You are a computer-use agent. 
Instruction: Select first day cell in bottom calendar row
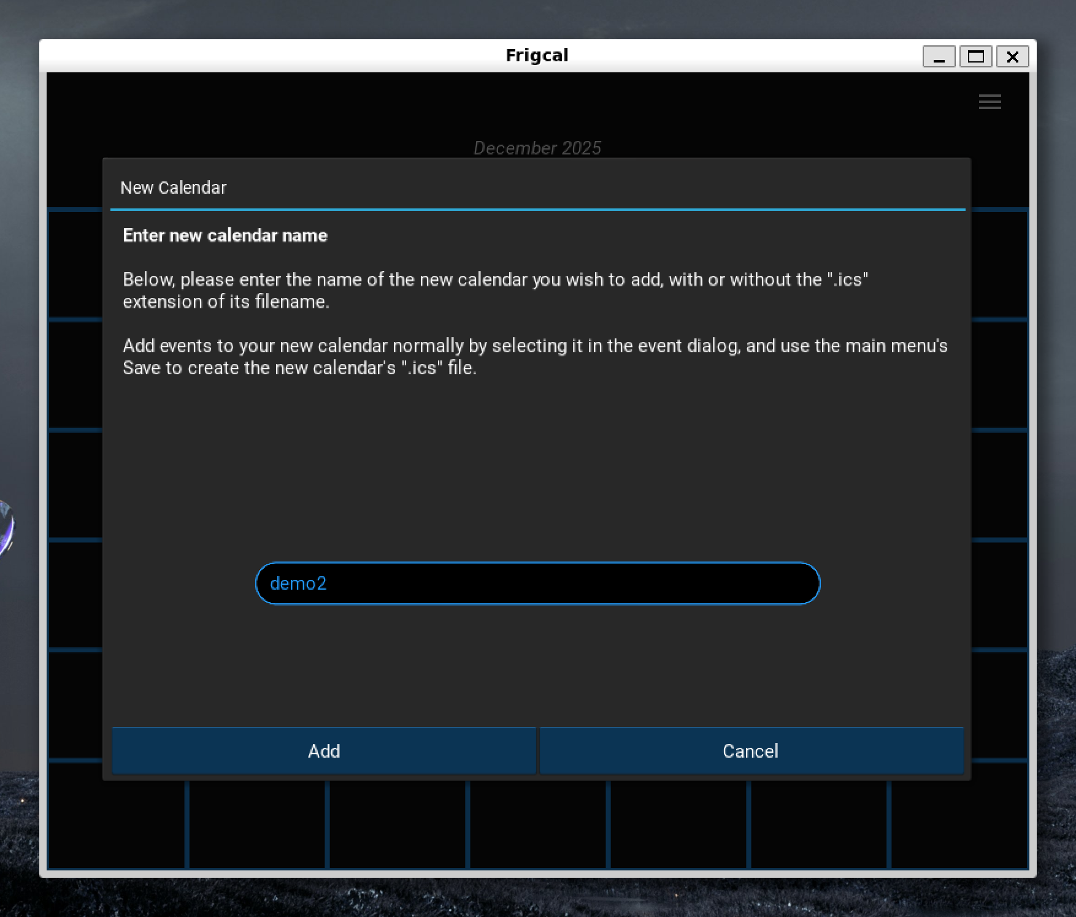pyautogui.click(x=117, y=824)
